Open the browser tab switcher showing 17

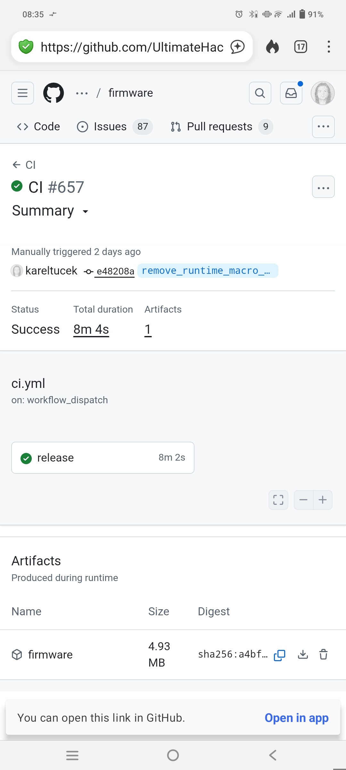coord(301,47)
